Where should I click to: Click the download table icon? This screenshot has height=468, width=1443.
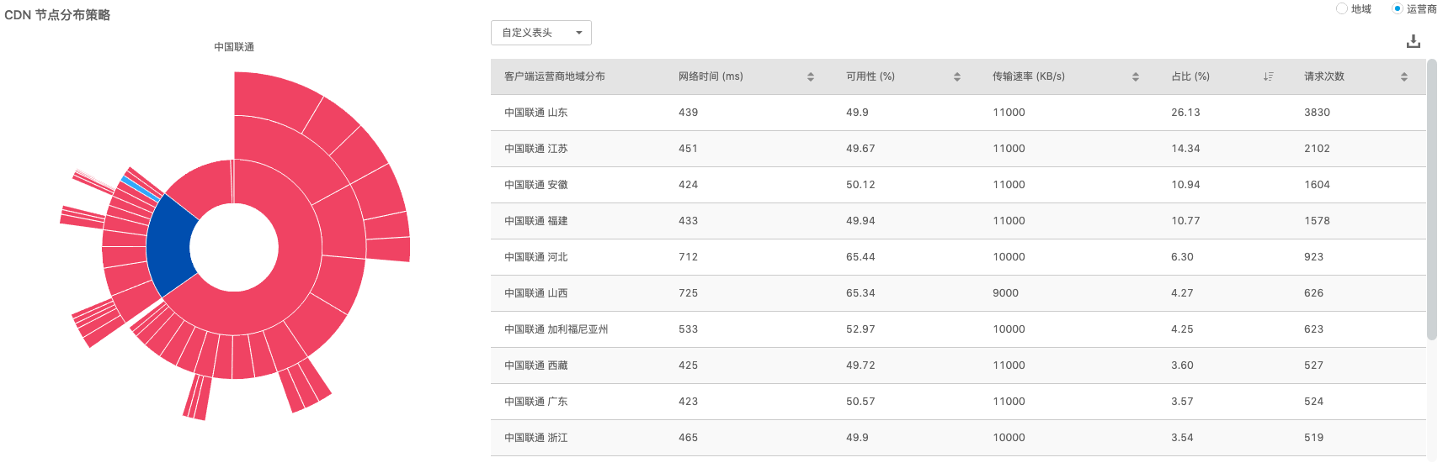[x=1413, y=41]
